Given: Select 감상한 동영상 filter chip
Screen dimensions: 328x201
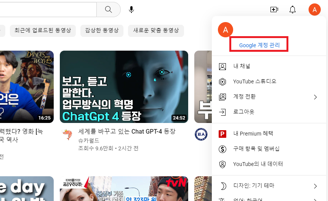Looking at the screenshot, I should pyautogui.click(x=102, y=30).
